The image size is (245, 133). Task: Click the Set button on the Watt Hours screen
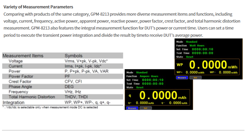tap(195, 77)
